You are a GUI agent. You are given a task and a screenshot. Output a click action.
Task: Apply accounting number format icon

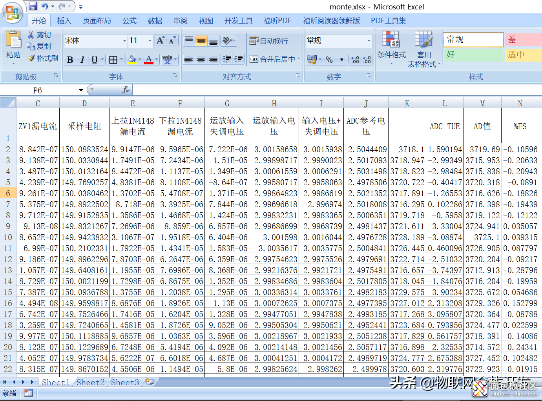[312, 60]
